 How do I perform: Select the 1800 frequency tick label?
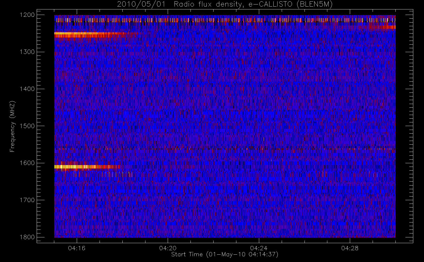click(27, 237)
